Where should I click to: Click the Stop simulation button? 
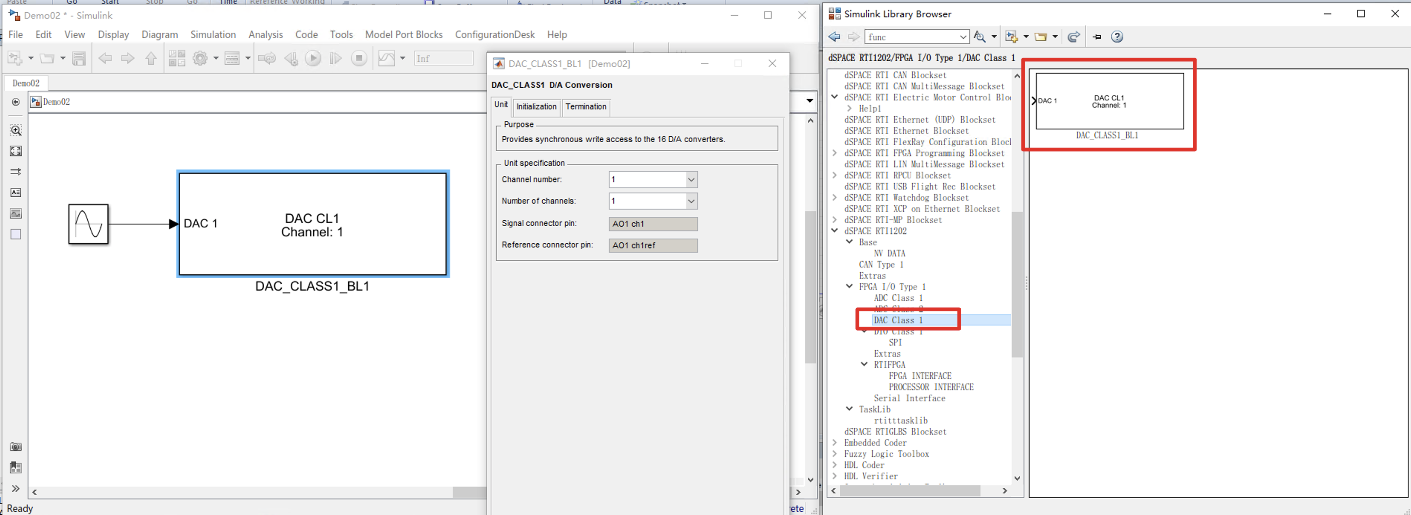[359, 58]
